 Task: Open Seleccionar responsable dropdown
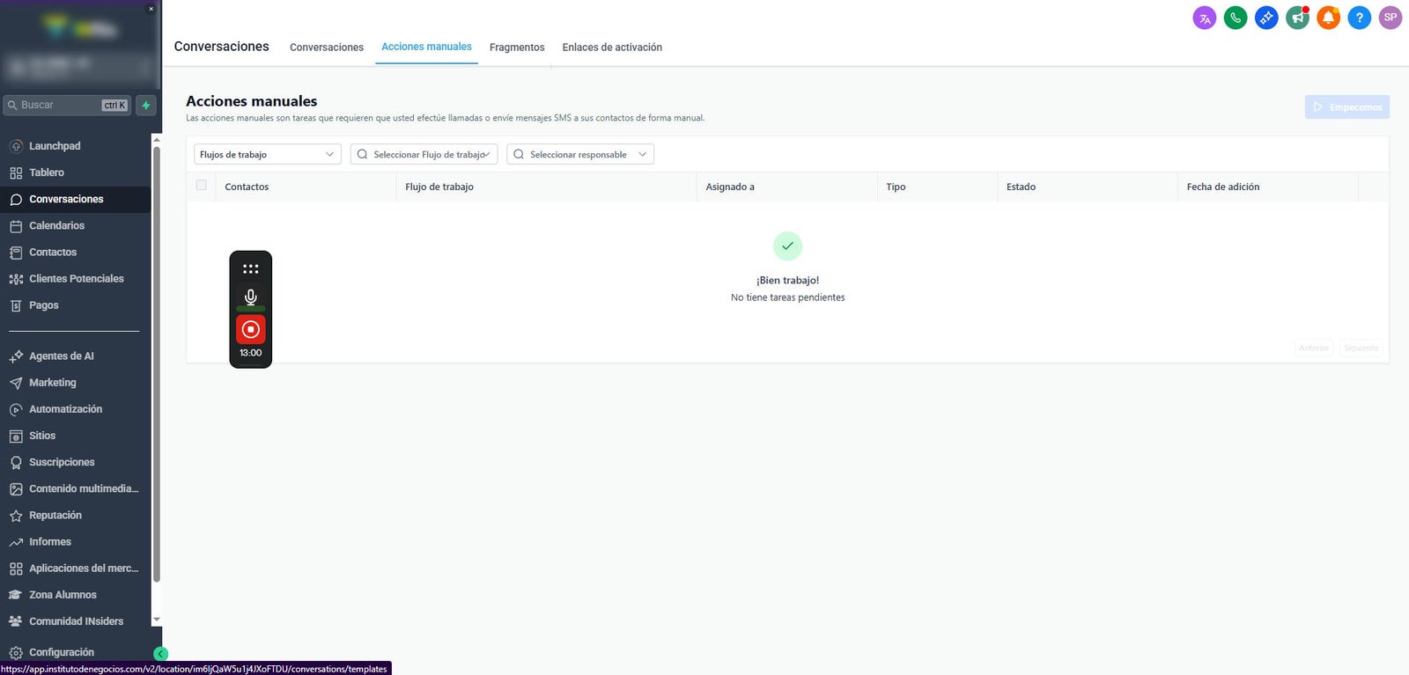pyautogui.click(x=580, y=154)
